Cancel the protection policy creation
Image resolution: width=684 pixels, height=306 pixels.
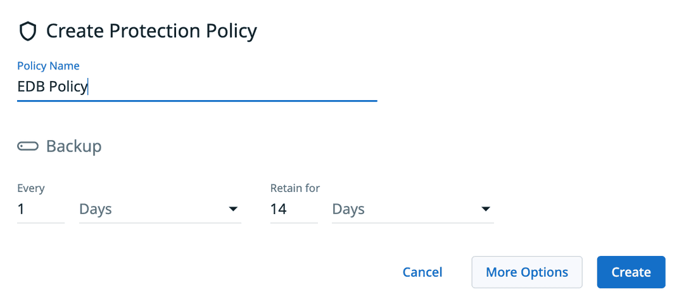[422, 272]
